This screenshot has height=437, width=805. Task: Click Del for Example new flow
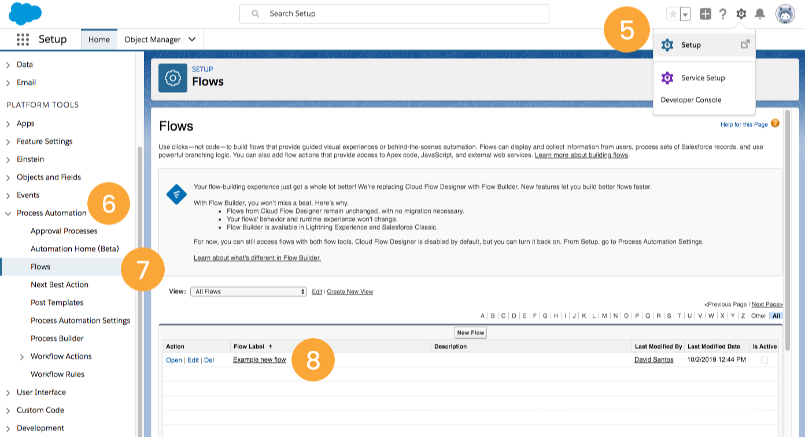[x=209, y=360]
